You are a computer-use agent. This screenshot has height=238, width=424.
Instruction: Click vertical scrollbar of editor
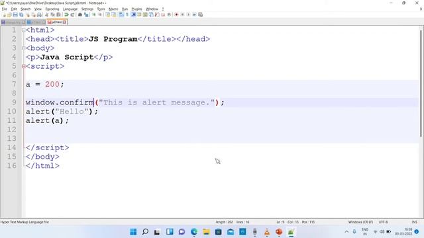click(421, 84)
